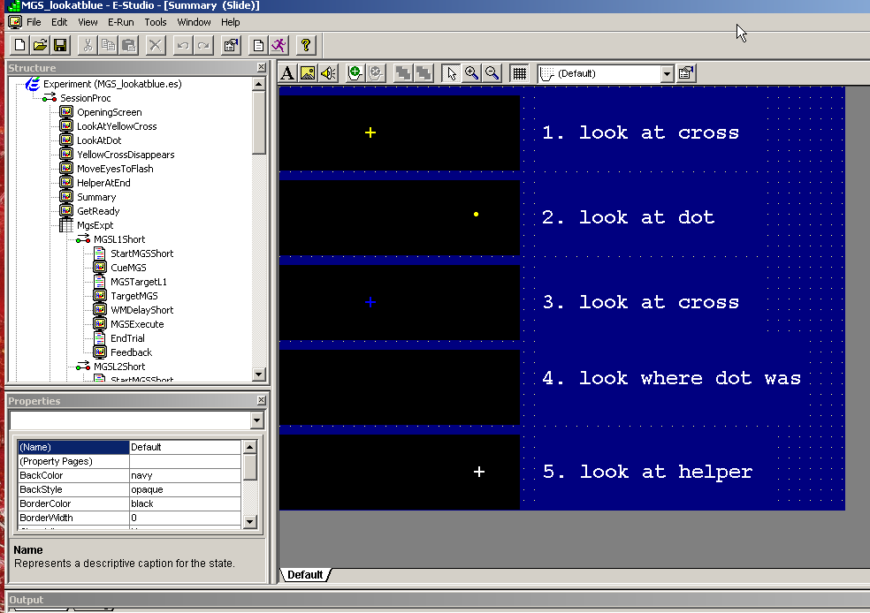
Task: Run the experiment using the running man icon
Action: tap(279, 45)
